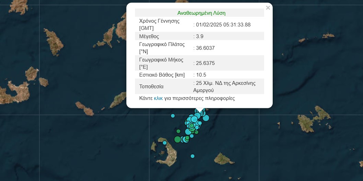Click the longitude value 25.6375
Viewport: 363px width, 181px height.
point(205,63)
